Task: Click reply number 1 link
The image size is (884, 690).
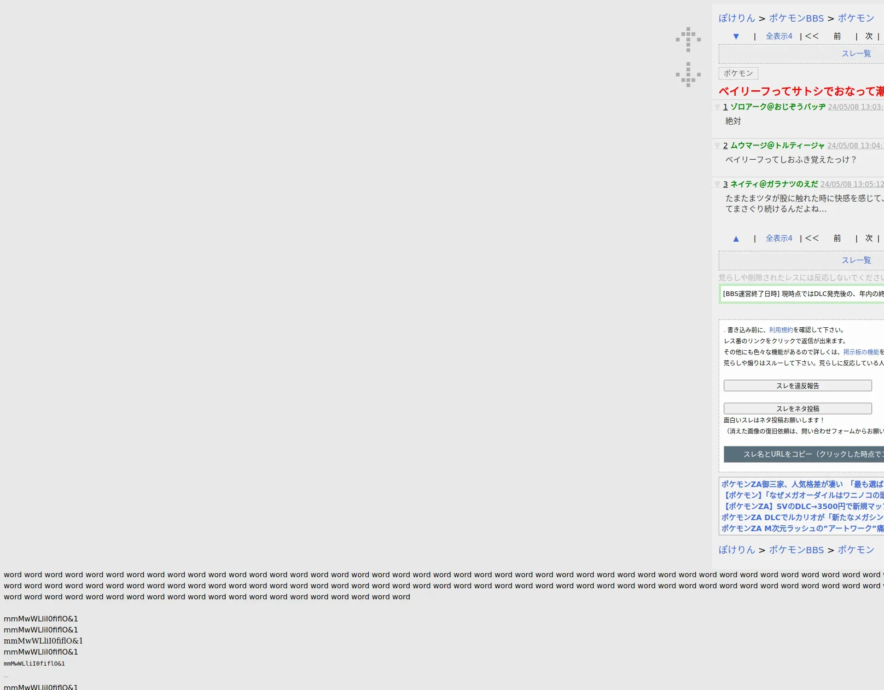Action: [725, 107]
